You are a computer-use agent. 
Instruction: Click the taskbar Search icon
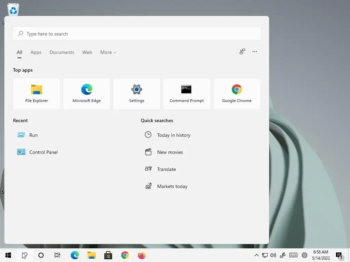25,255
